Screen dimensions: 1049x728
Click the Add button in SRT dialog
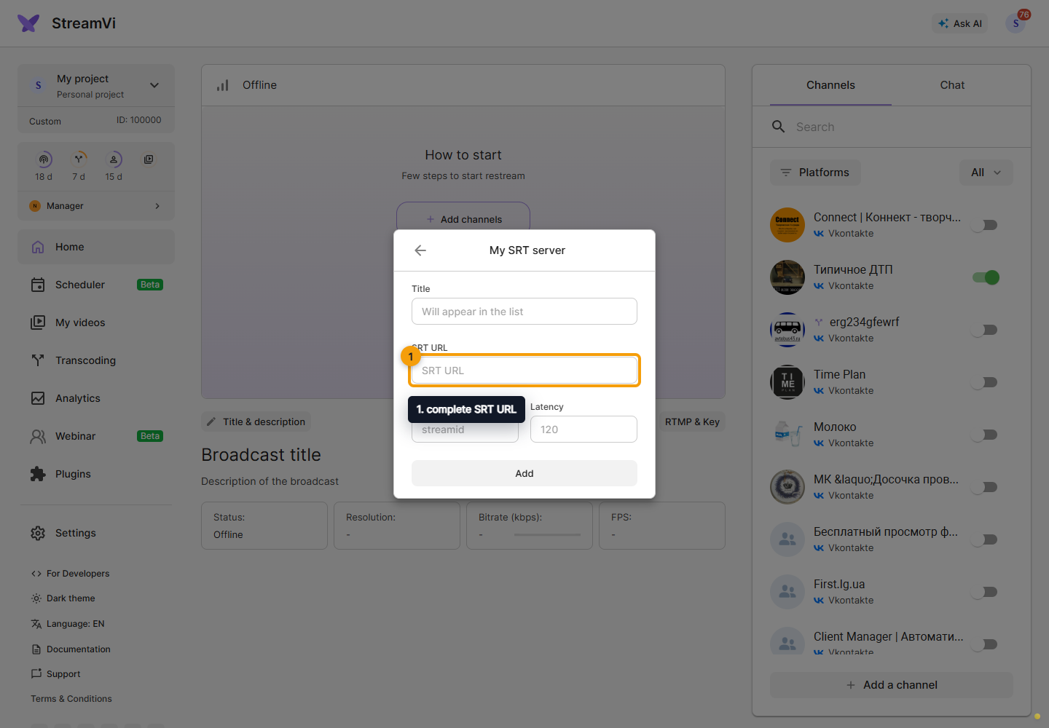point(524,473)
